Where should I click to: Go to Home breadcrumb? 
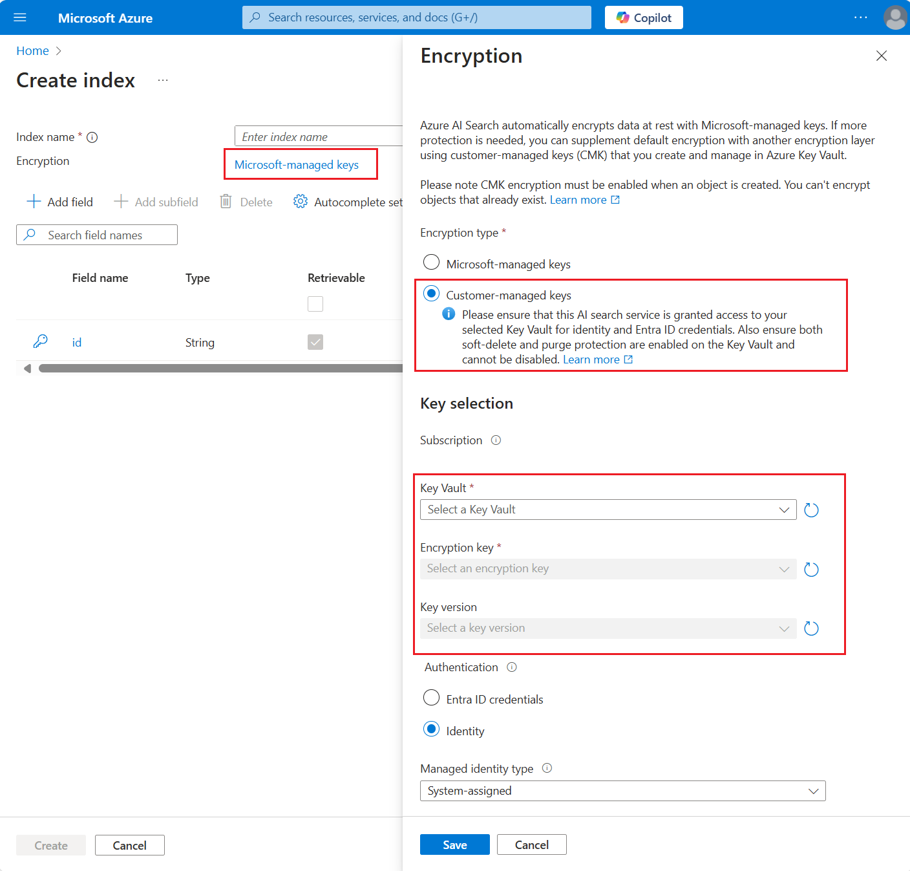[32, 51]
